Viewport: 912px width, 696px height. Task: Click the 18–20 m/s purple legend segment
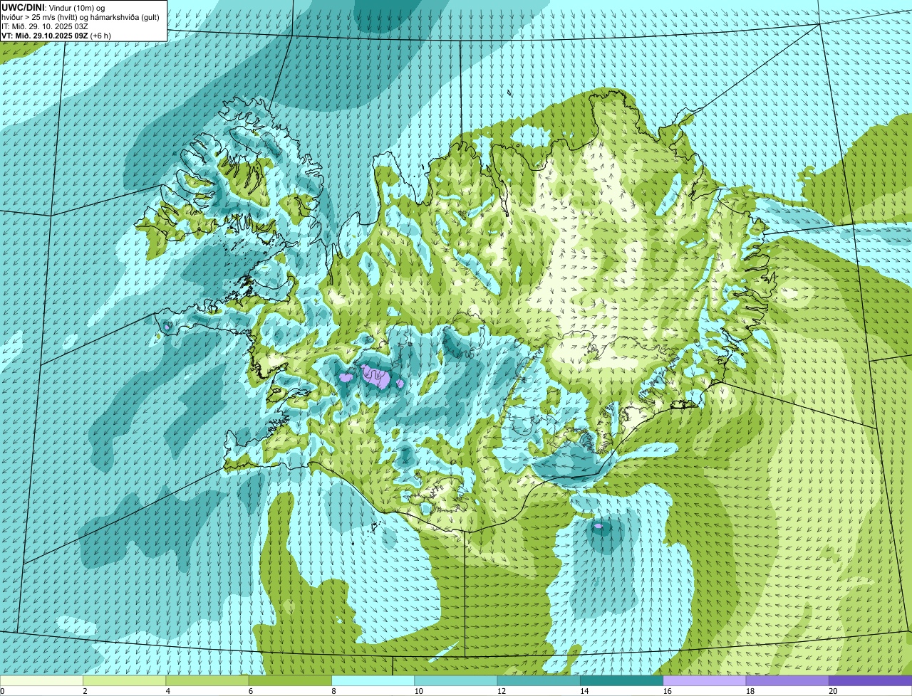(x=787, y=680)
